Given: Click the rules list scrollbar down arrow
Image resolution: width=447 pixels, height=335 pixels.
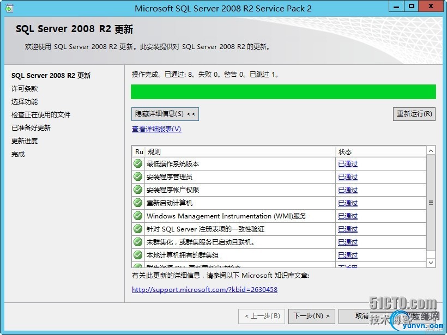Looking at the screenshot, I should tap(431, 263).
